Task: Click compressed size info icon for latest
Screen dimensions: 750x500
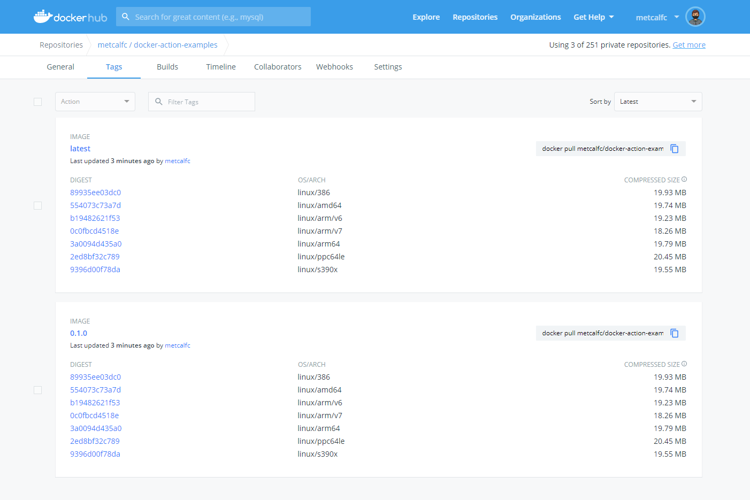Action: (x=684, y=180)
